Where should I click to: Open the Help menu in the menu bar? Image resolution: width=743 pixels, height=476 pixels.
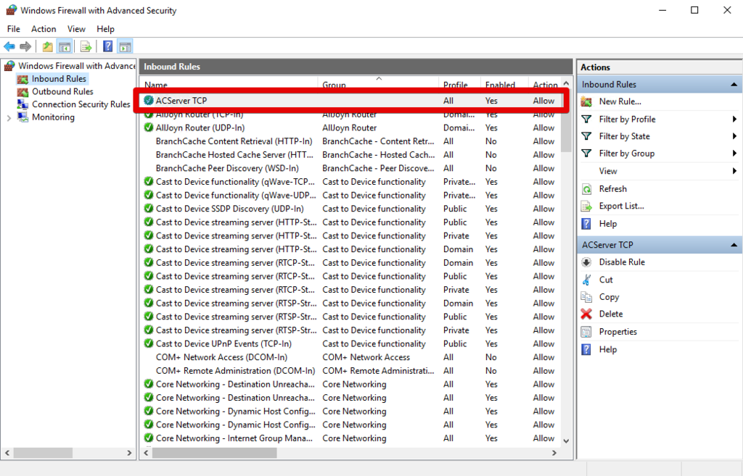point(105,29)
